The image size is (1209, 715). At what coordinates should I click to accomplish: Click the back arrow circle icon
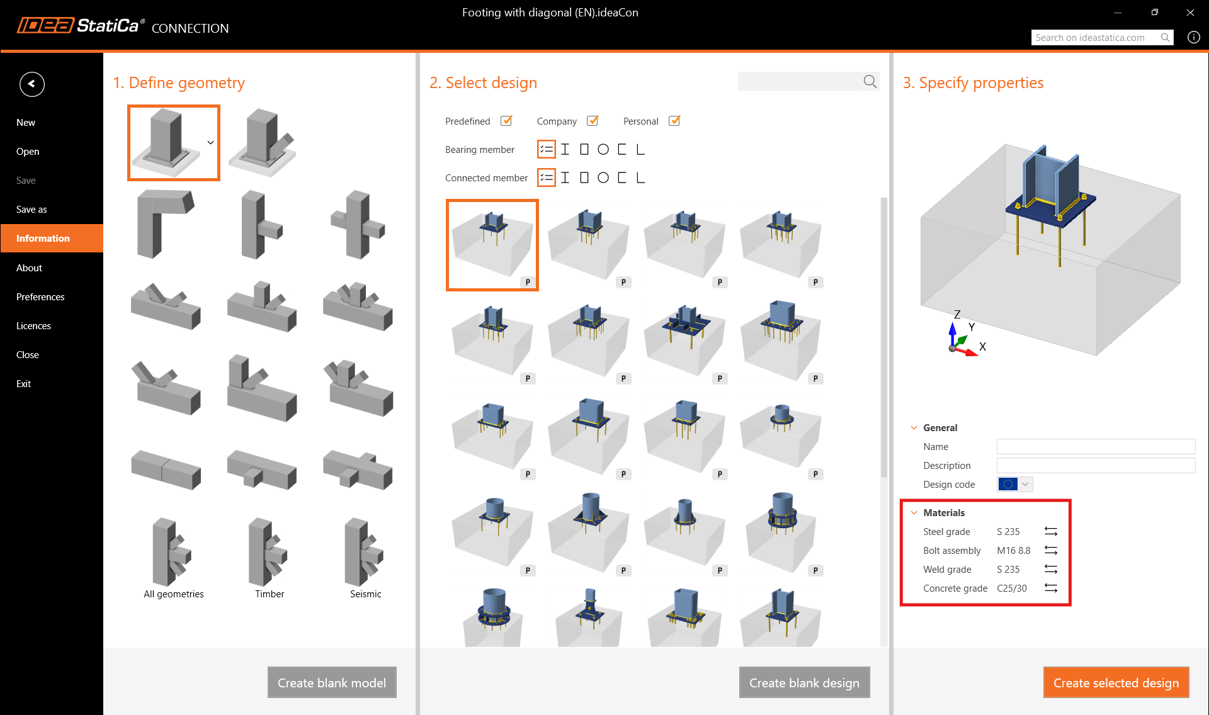32,84
